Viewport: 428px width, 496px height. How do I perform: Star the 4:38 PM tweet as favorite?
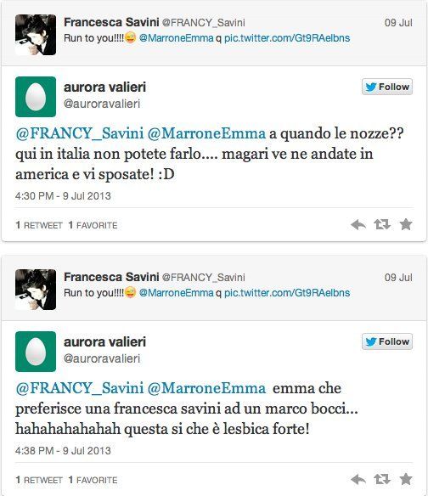406,479
